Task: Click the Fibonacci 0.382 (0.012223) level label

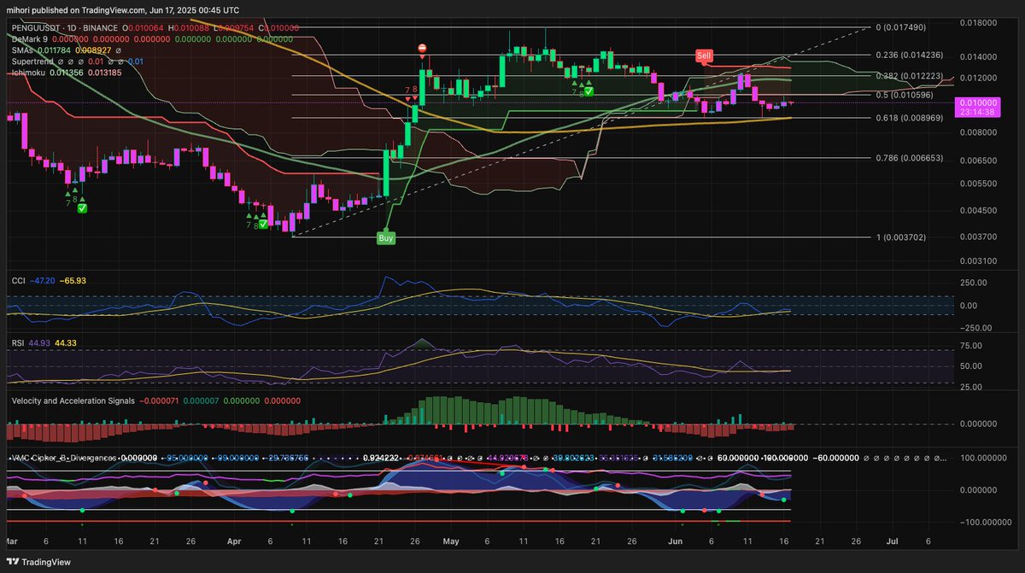Action: coord(910,75)
